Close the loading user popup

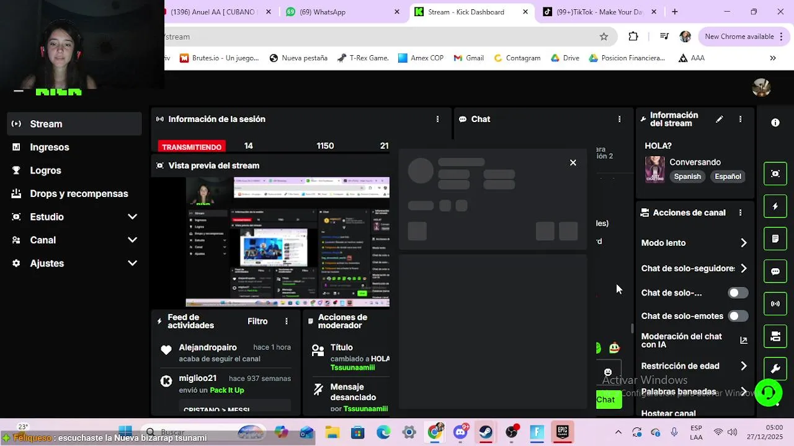573,162
